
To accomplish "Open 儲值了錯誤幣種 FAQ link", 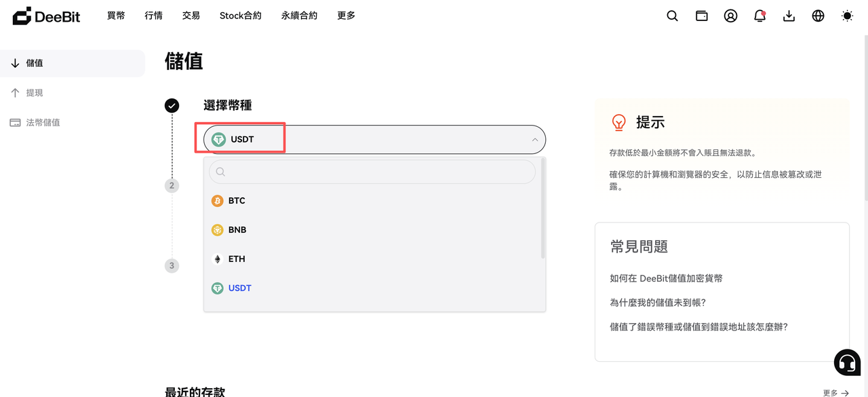I will [698, 327].
